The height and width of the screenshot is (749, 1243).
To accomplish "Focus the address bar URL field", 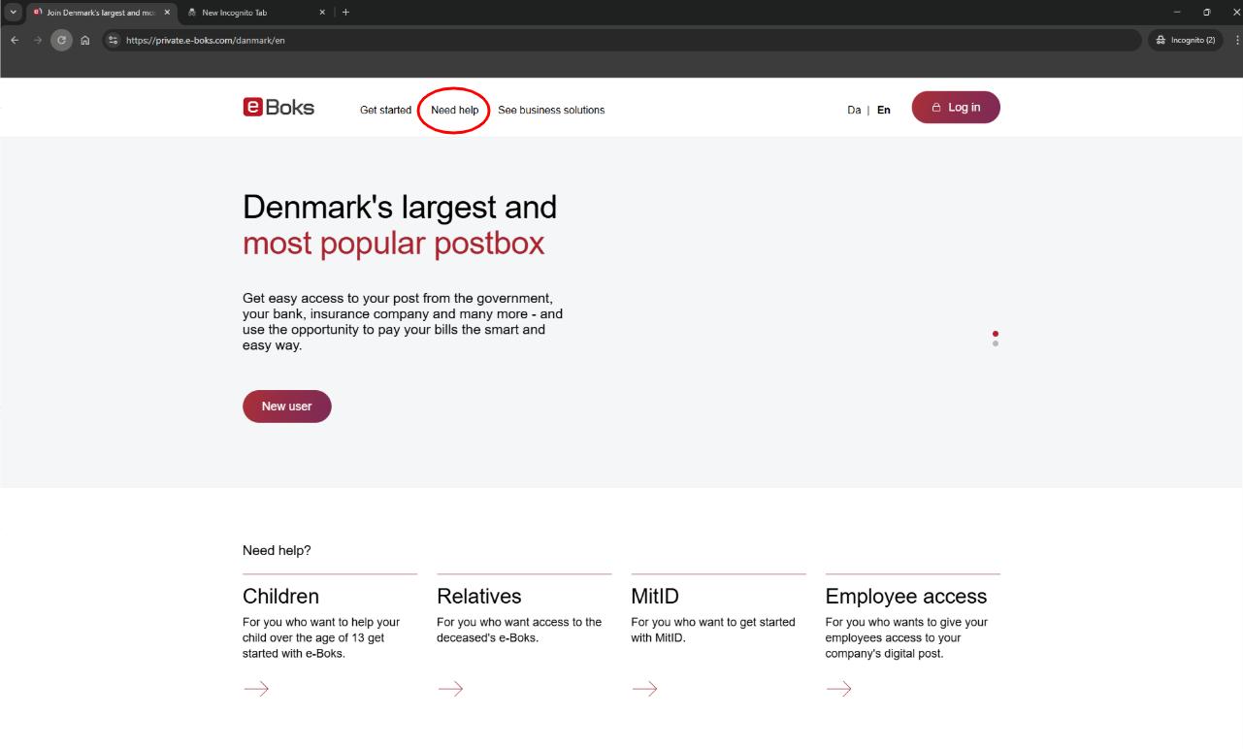I will pos(621,40).
